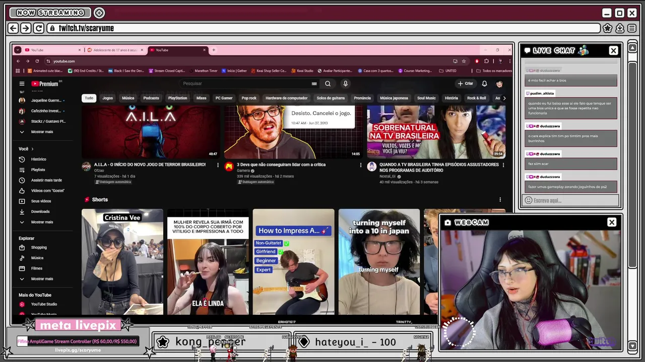Screen dimensions: 645x362
Task: Open Vídeos com "Gostei" in sidebar
Action: (x=47, y=191)
